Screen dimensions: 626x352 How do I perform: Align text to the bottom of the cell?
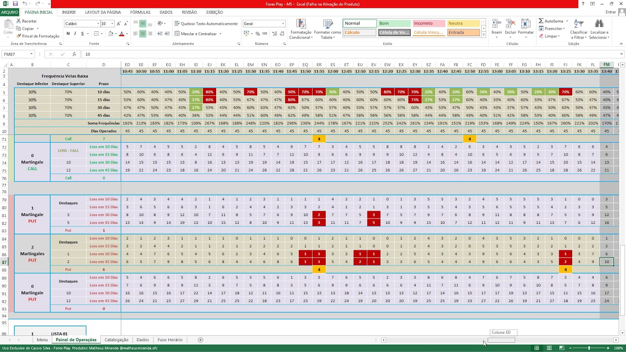pyautogui.click(x=150, y=23)
